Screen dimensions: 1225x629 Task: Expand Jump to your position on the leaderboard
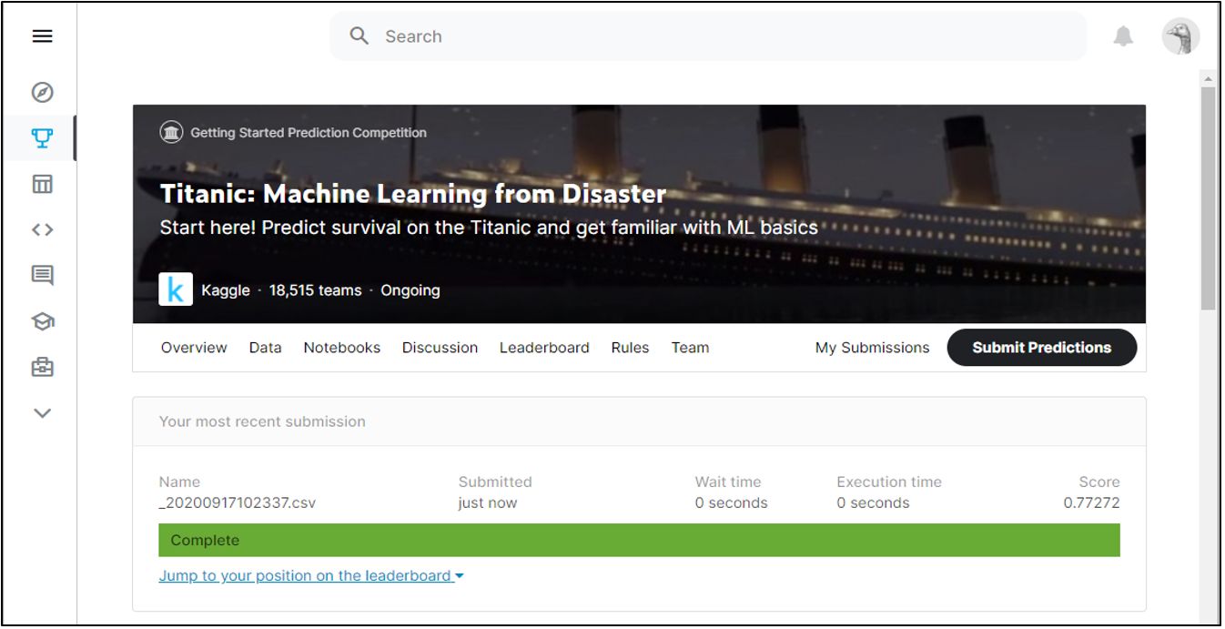coord(310,575)
